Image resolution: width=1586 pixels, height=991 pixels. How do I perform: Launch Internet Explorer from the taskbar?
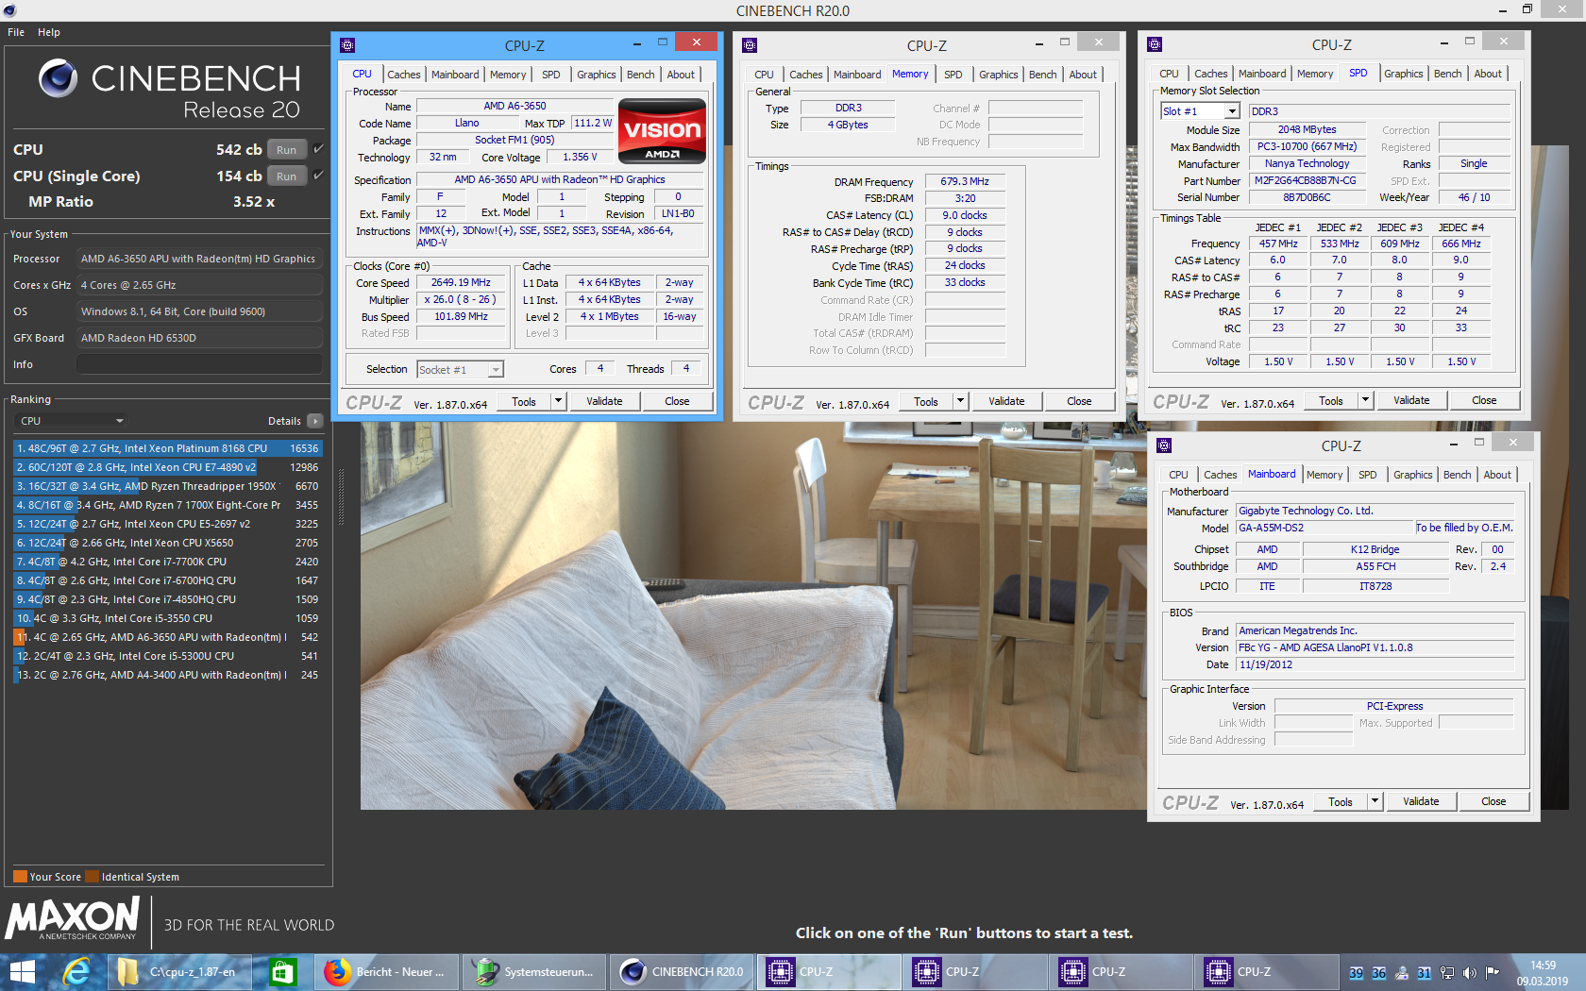(x=76, y=971)
